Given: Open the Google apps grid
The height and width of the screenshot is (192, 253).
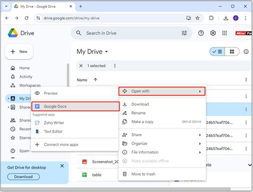Looking at the screenshot, I should [x=225, y=33].
